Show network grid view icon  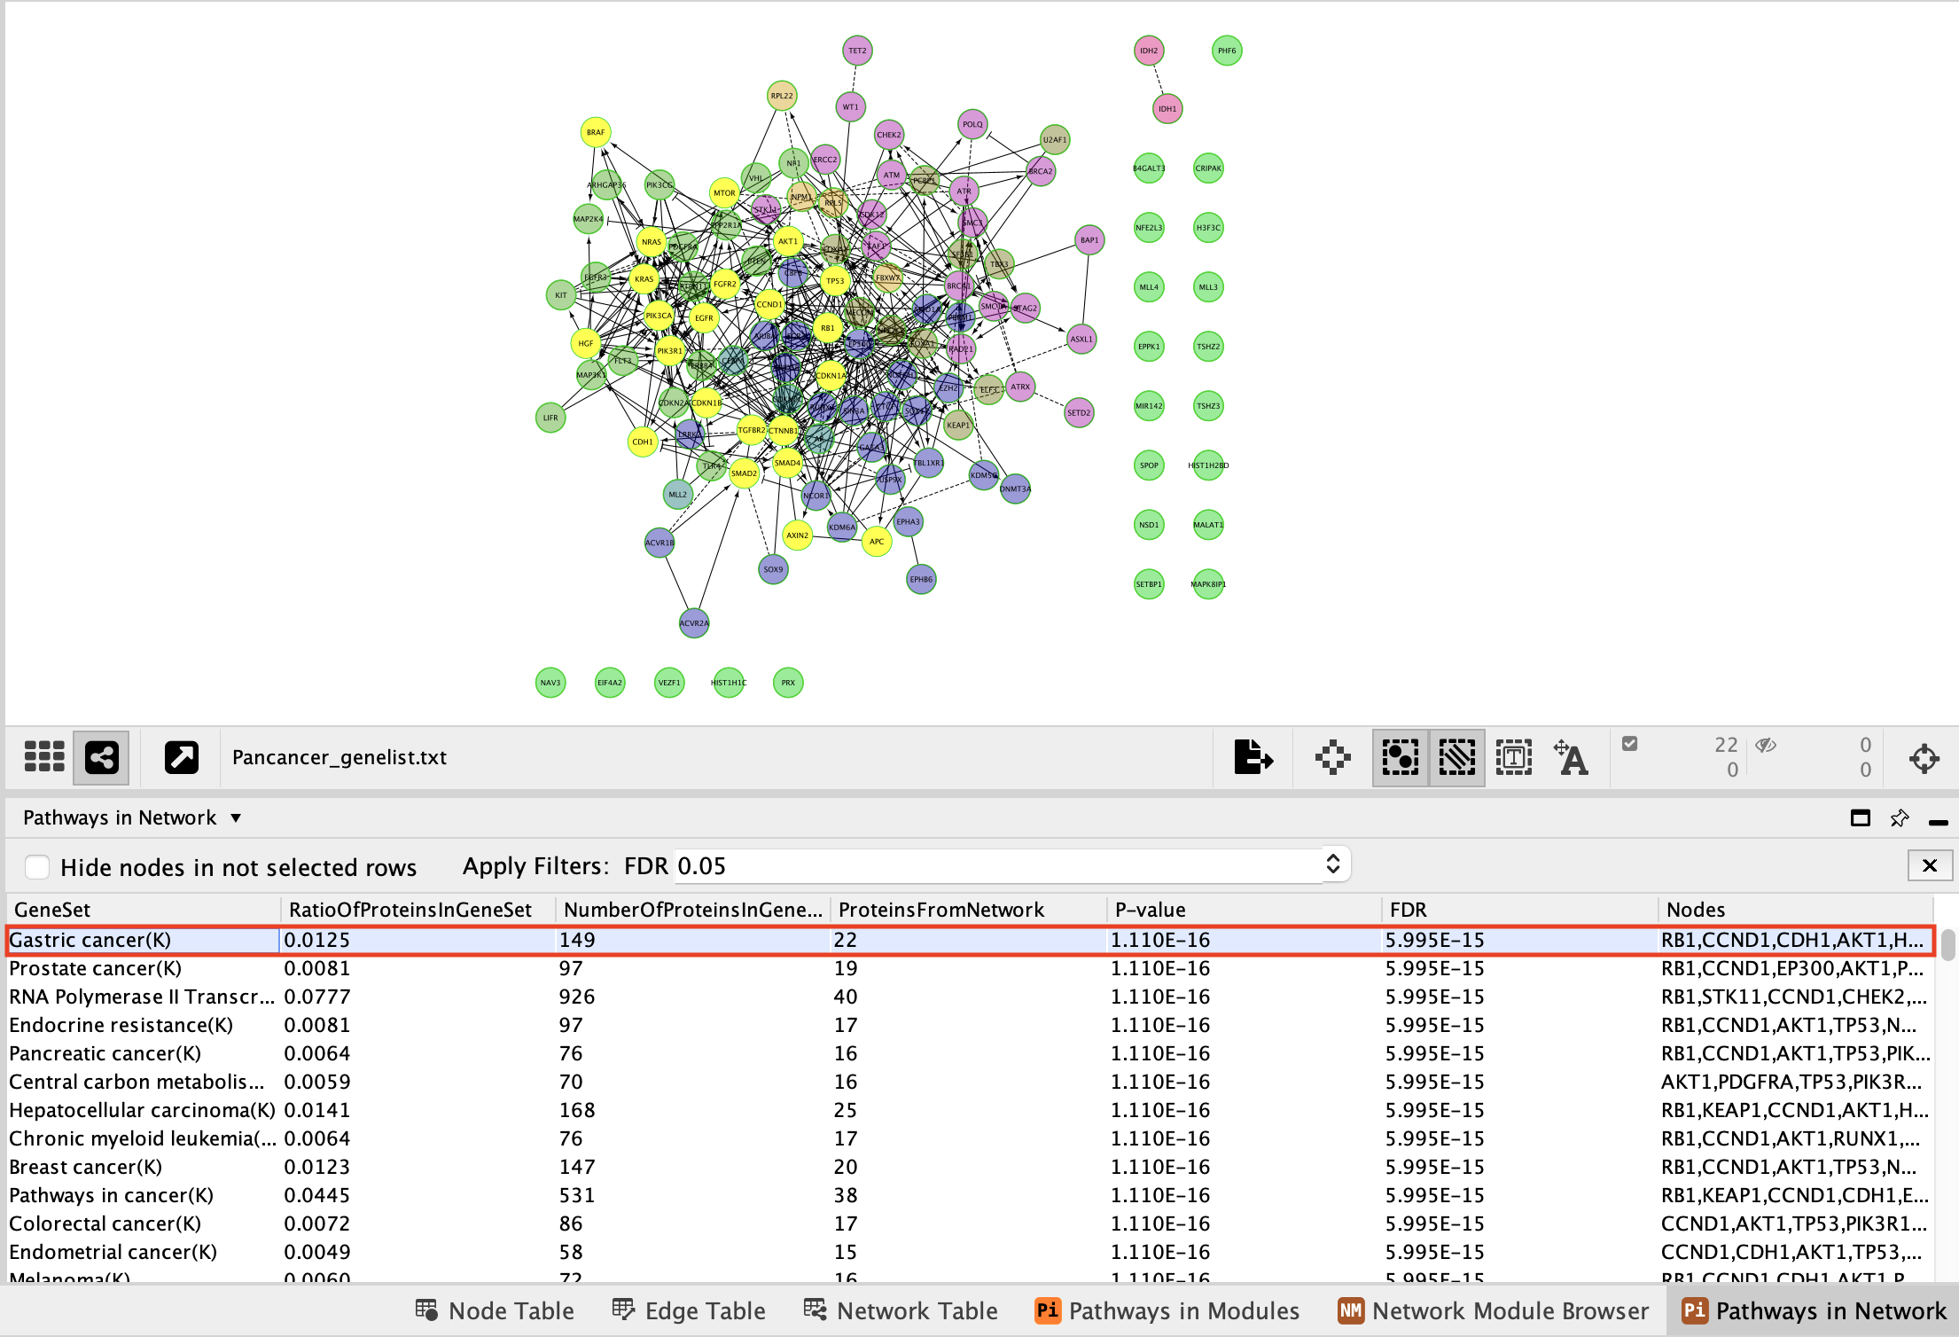coord(44,757)
